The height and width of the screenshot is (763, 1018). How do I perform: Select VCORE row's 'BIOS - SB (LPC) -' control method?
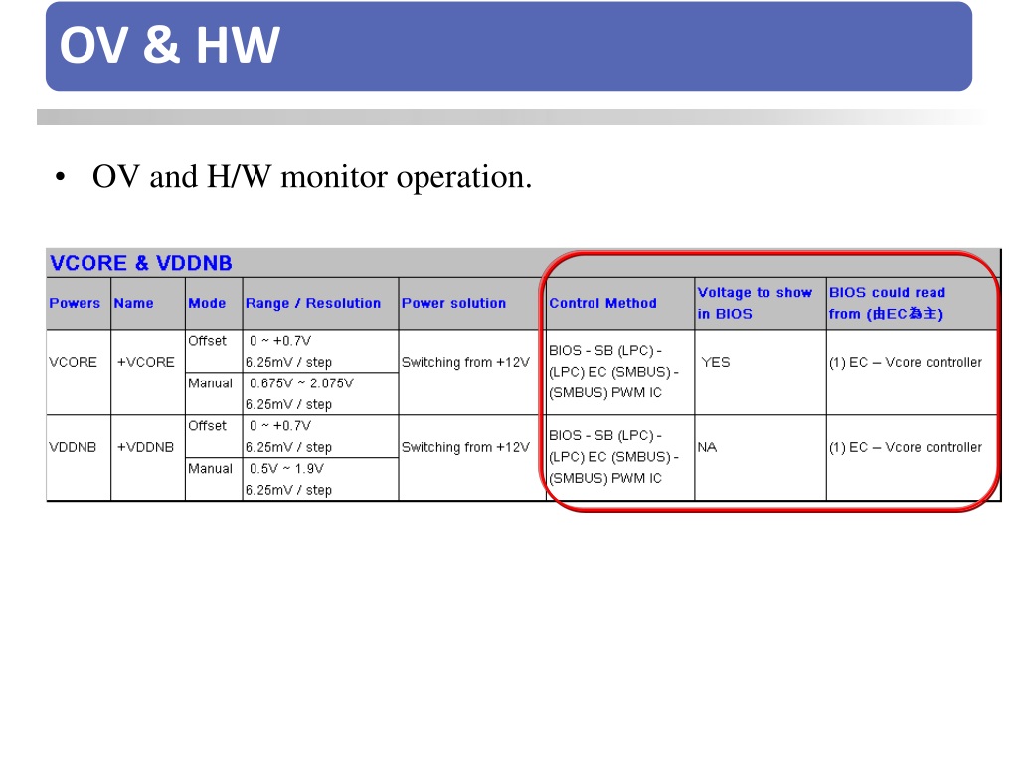tap(605, 351)
